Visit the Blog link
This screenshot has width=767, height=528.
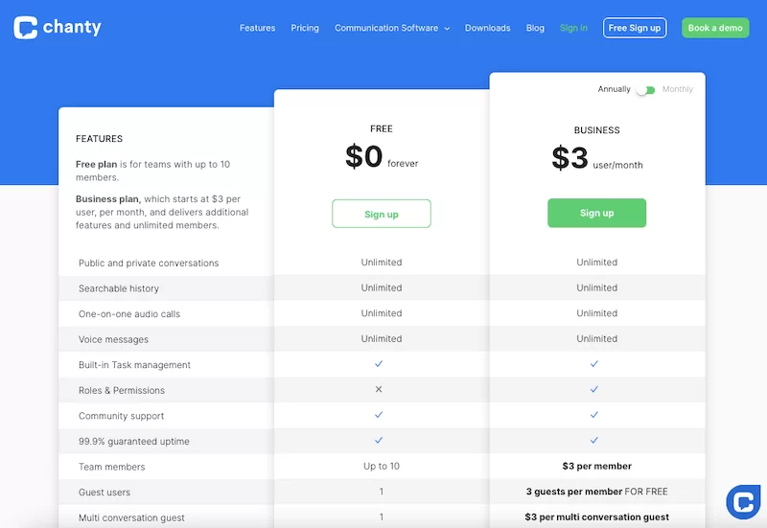(x=535, y=28)
